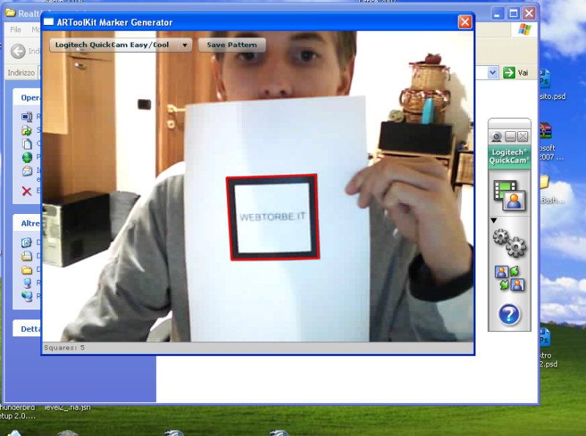Viewport: 586px width, 436px height.
Task: Click the folder icon in Explorer's title bar
Action: [x=10, y=13]
